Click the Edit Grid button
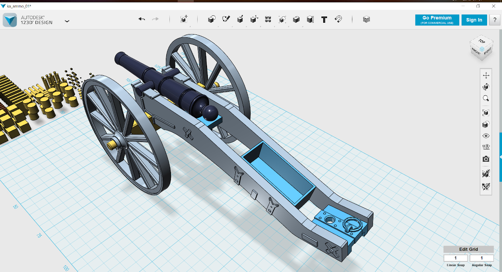 point(469,249)
